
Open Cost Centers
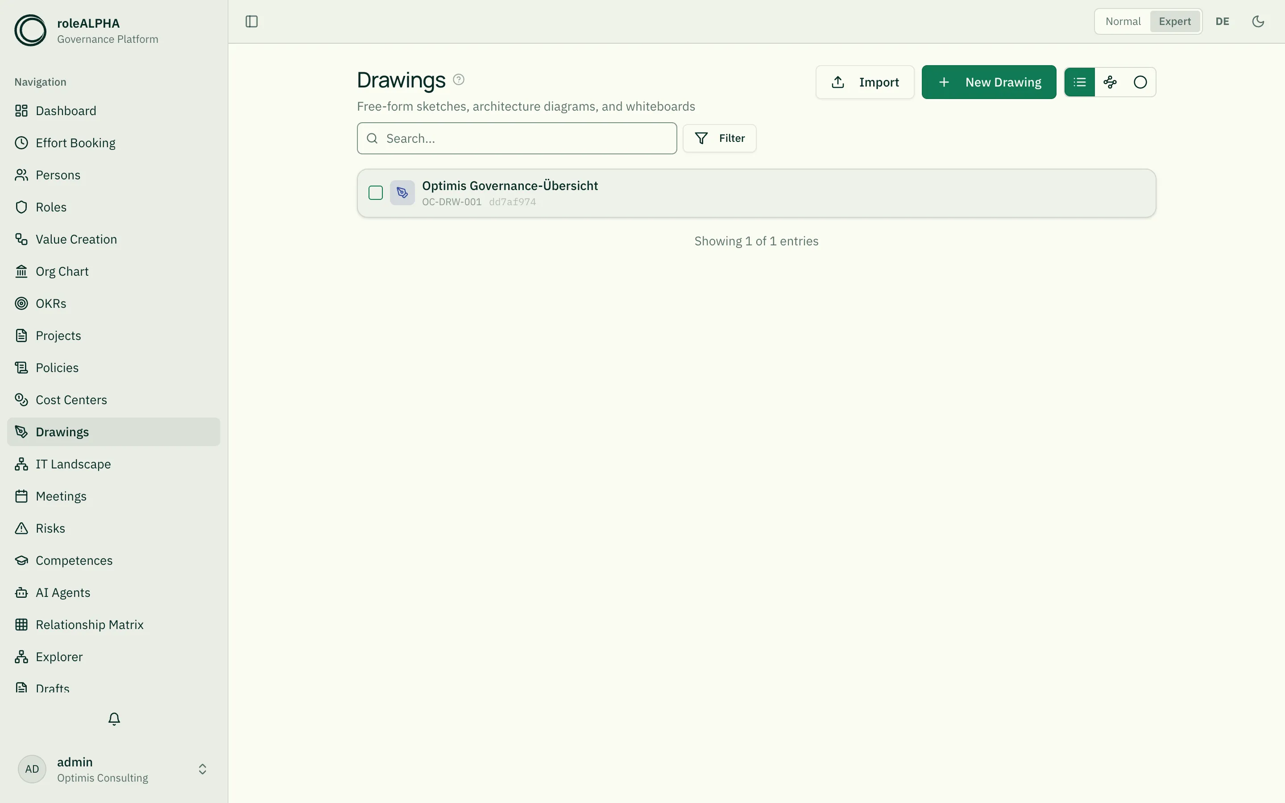[x=114, y=400]
